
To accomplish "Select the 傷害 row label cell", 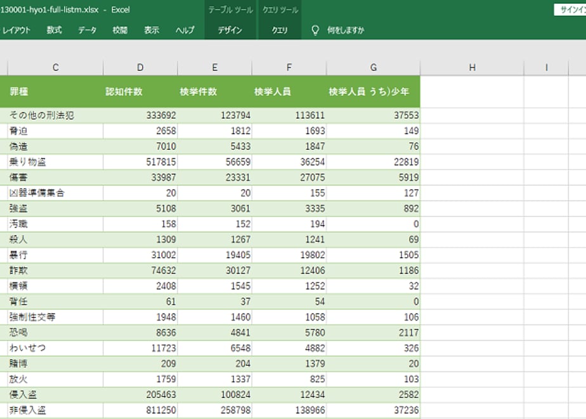I will (55, 177).
